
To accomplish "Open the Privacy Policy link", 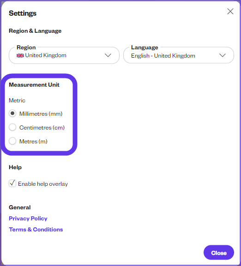I will click(x=28, y=219).
